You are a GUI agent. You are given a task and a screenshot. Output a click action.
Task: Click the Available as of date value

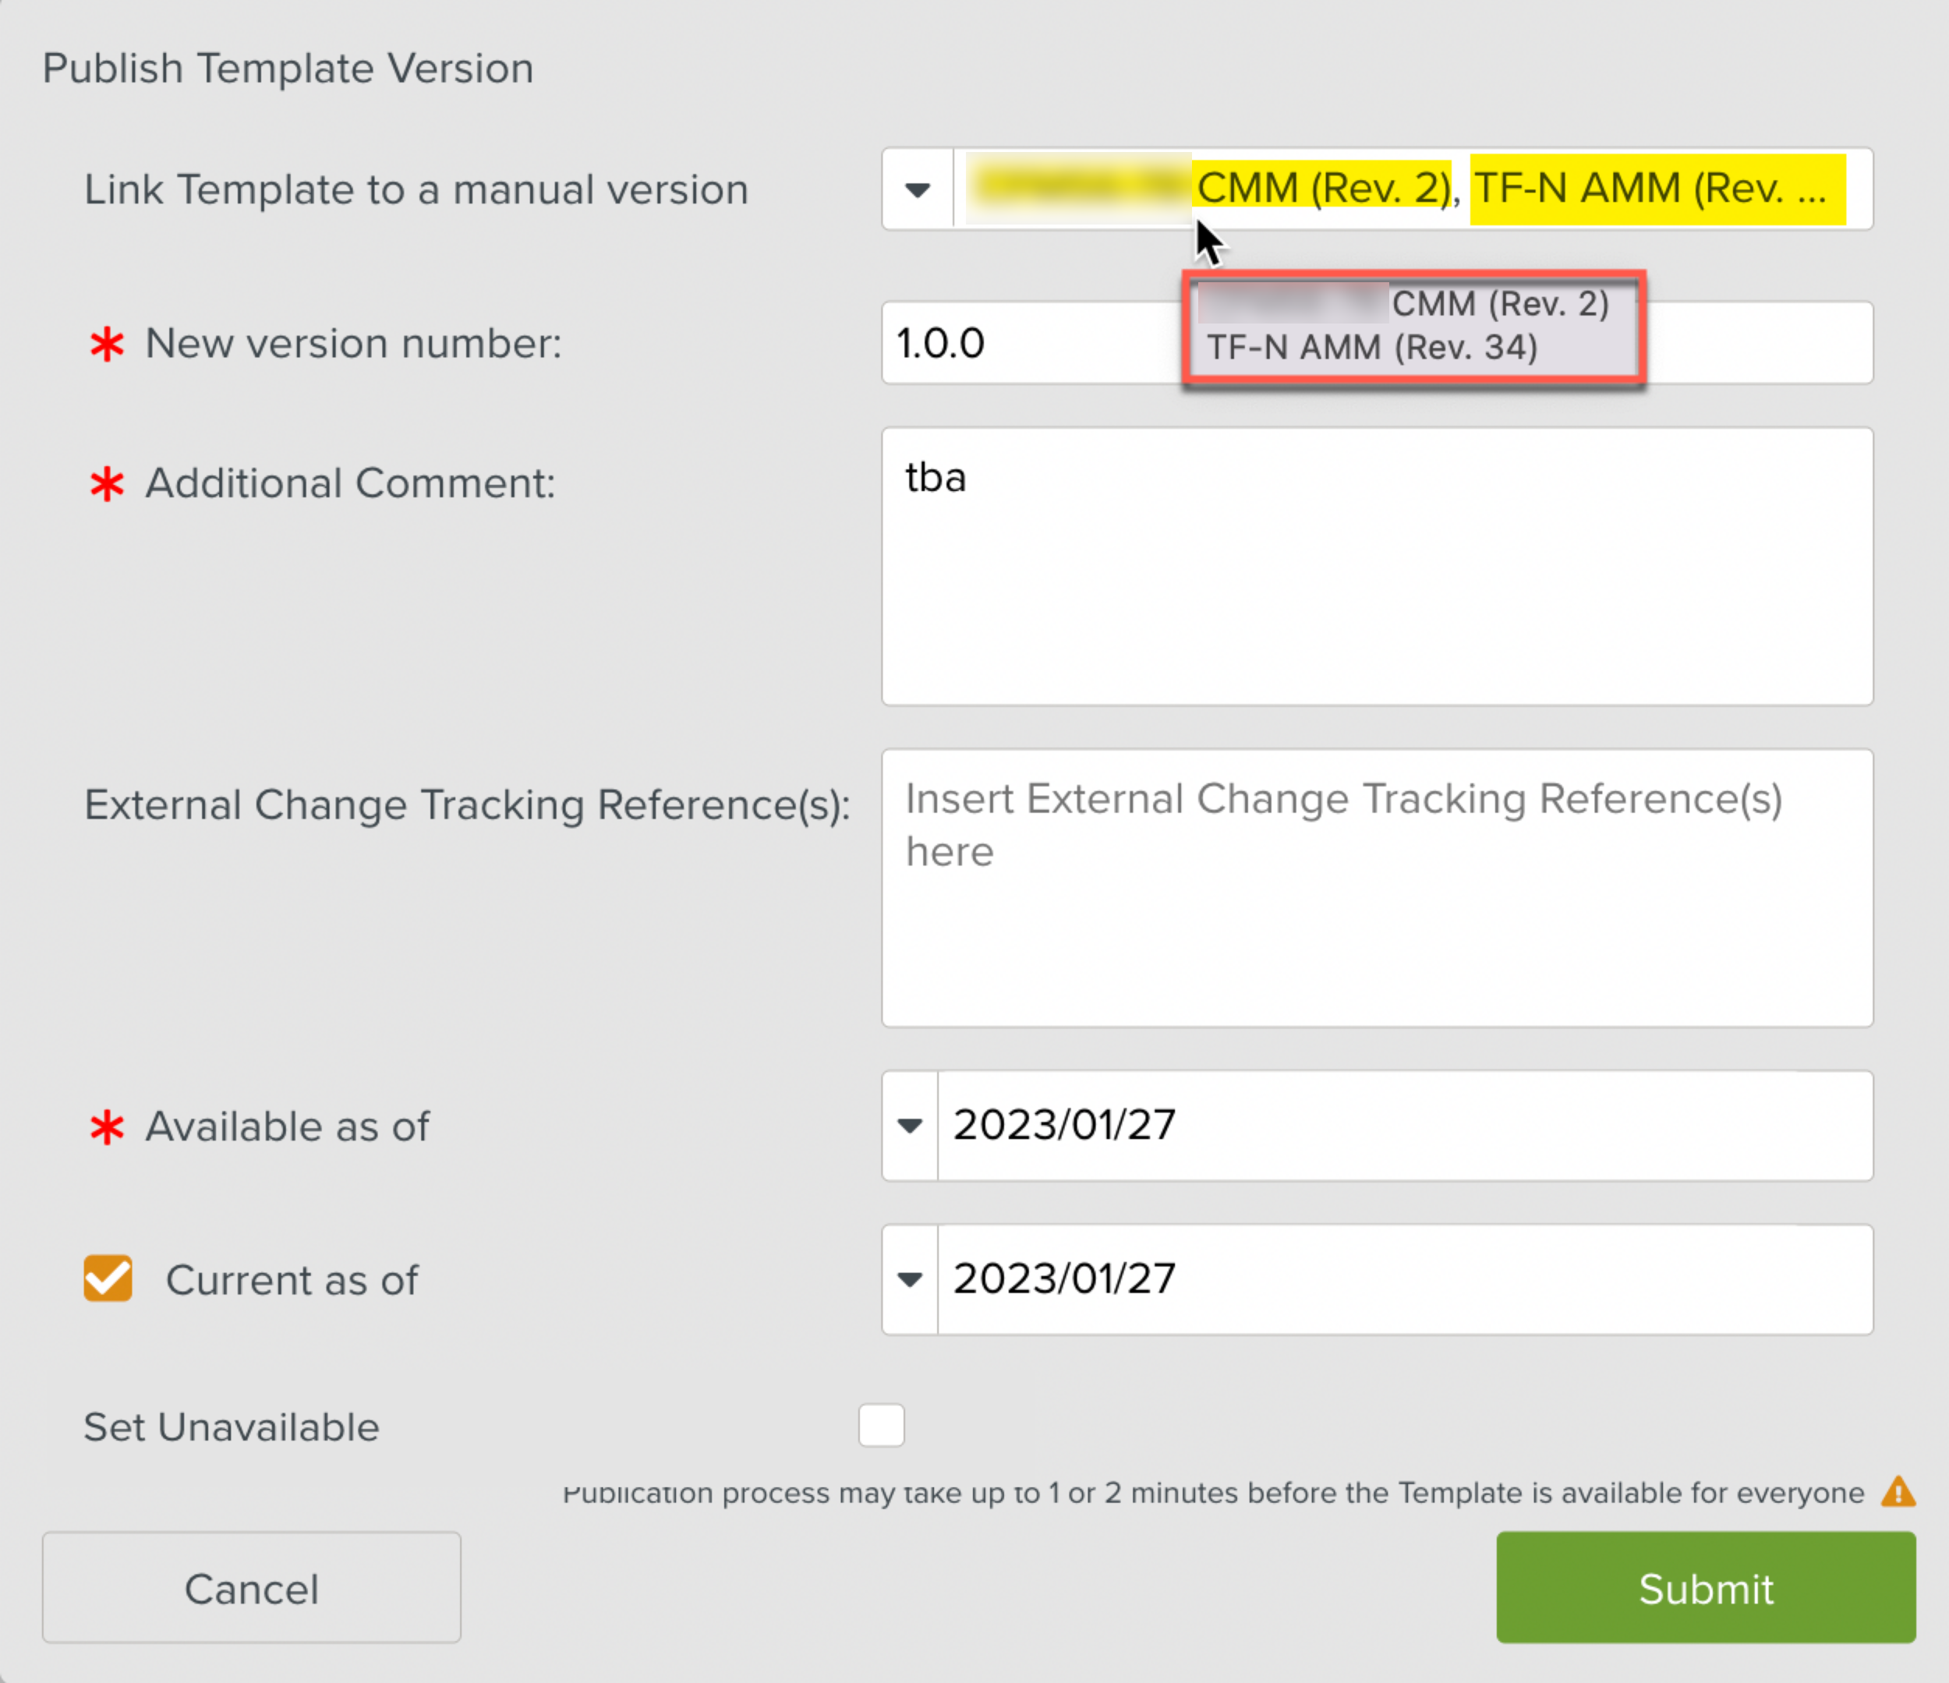click(x=1065, y=1125)
